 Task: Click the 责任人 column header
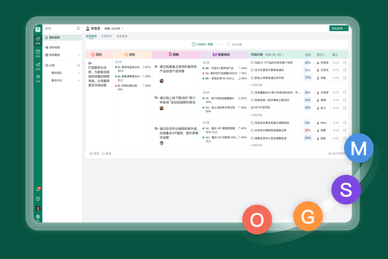321,55
